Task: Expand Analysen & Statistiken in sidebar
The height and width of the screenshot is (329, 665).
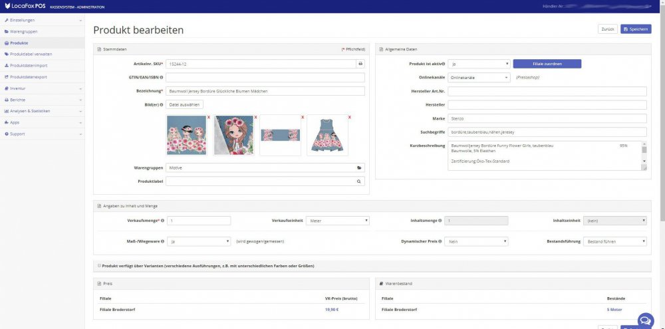Action: point(43,111)
